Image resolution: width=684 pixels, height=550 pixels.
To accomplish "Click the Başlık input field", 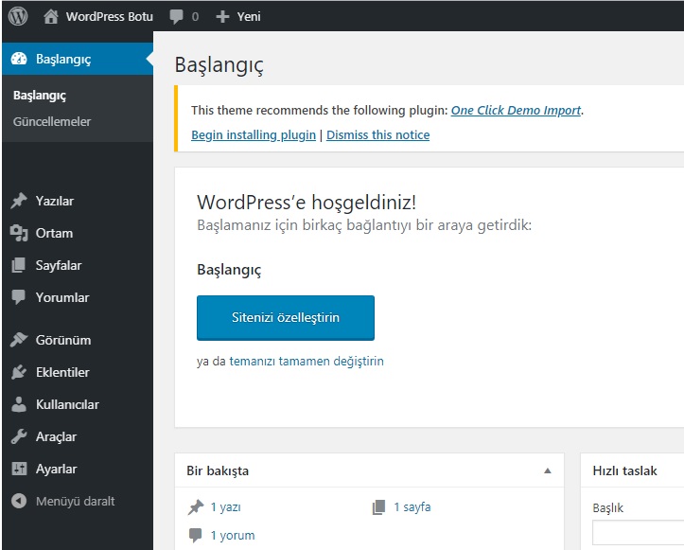I will tap(639, 532).
